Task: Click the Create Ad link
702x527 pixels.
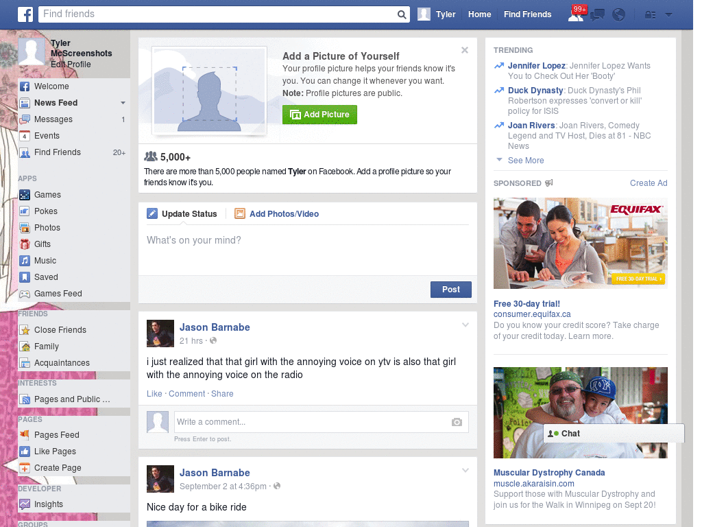Action: tap(649, 183)
